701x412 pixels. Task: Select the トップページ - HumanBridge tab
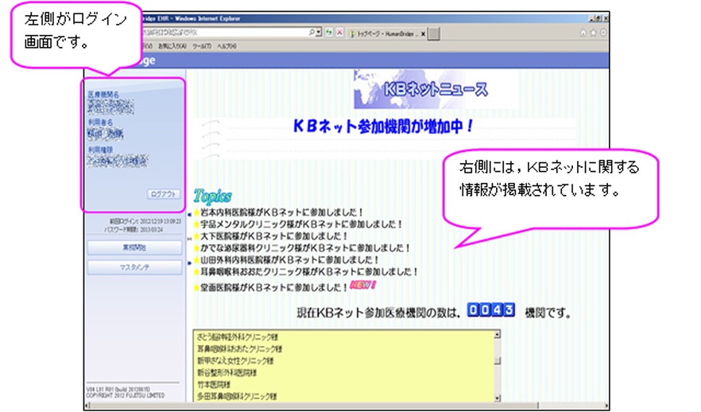pos(385,33)
